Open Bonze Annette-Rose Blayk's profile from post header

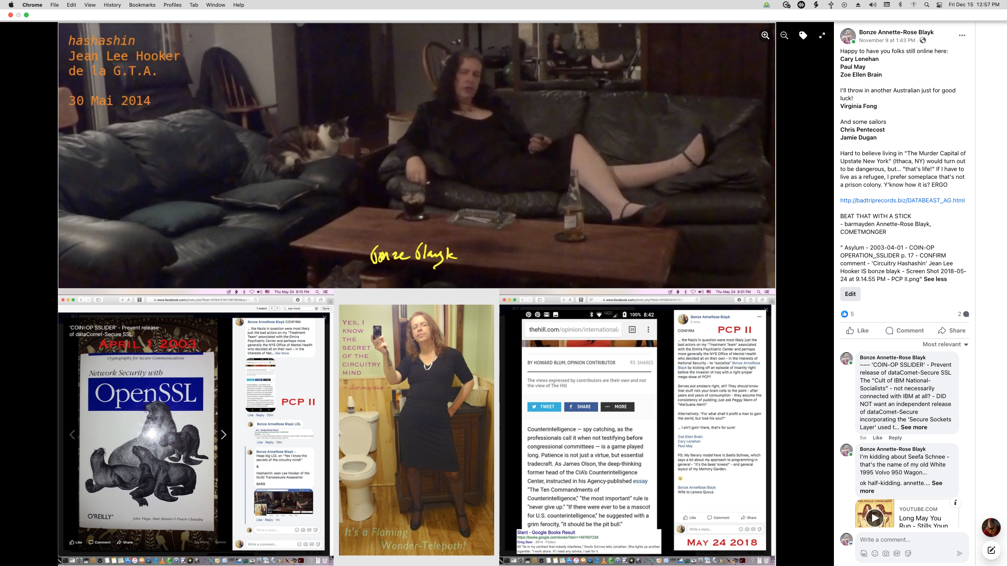coord(896,32)
